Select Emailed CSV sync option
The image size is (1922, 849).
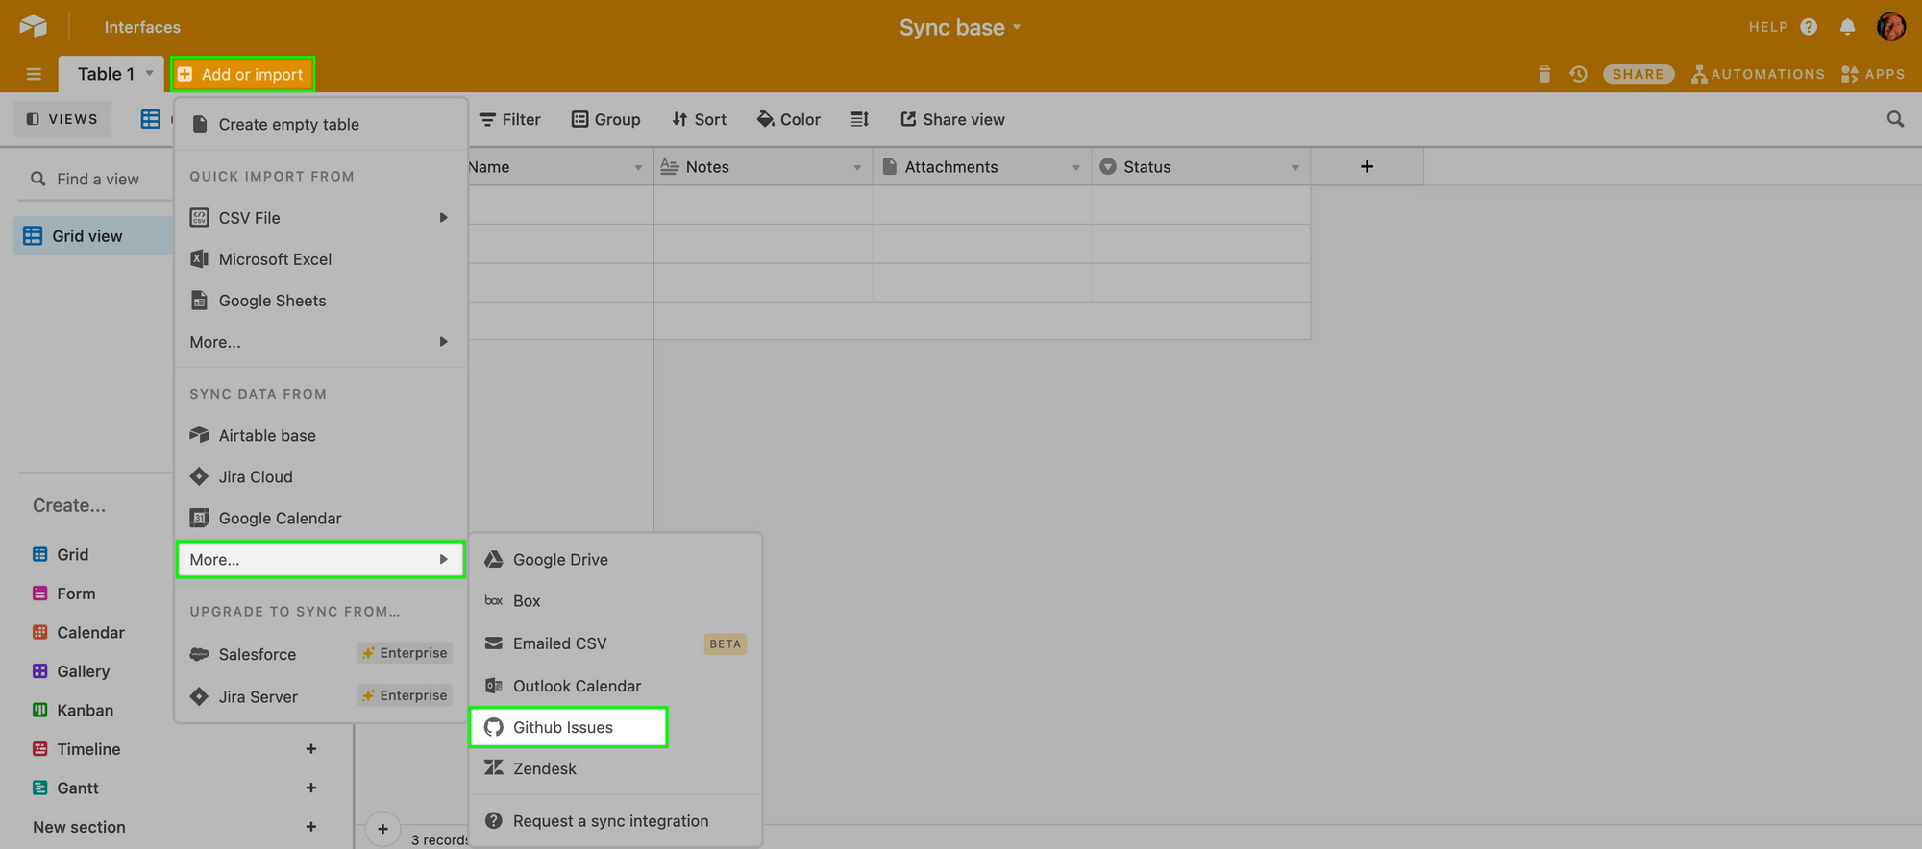[x=615, y=643]
